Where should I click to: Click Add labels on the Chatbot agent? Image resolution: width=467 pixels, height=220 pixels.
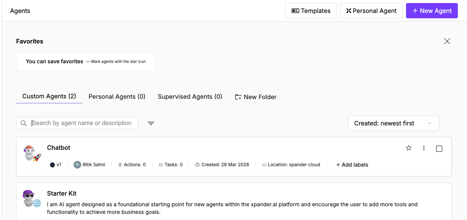point(352,164)
